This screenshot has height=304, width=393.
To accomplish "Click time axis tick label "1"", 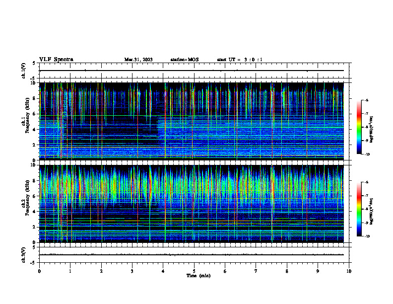I will pos(70,271).
